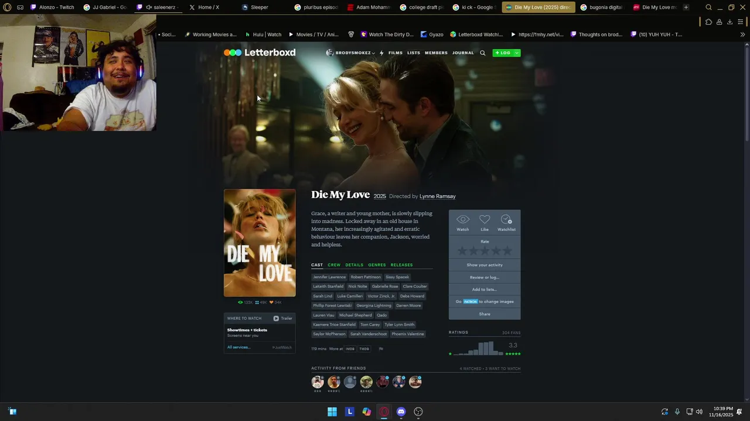
Task: Switch to the Releases tab
Action: [x=401, y=265]
